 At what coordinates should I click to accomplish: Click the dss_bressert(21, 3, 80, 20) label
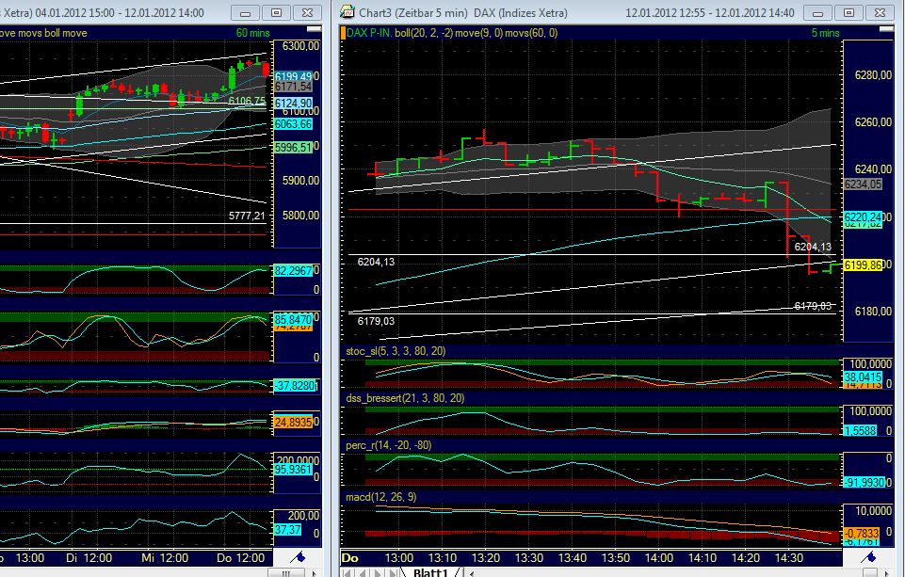tap(407, 398)
